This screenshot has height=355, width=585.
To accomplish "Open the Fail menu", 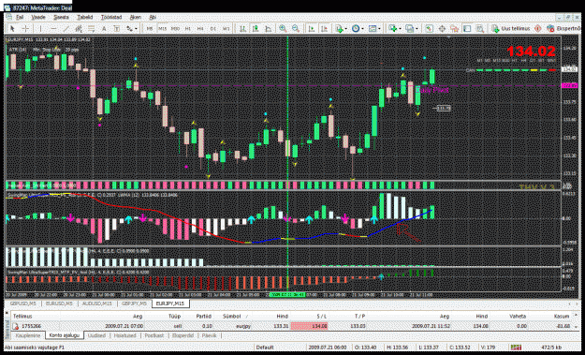I will (20, 17).
